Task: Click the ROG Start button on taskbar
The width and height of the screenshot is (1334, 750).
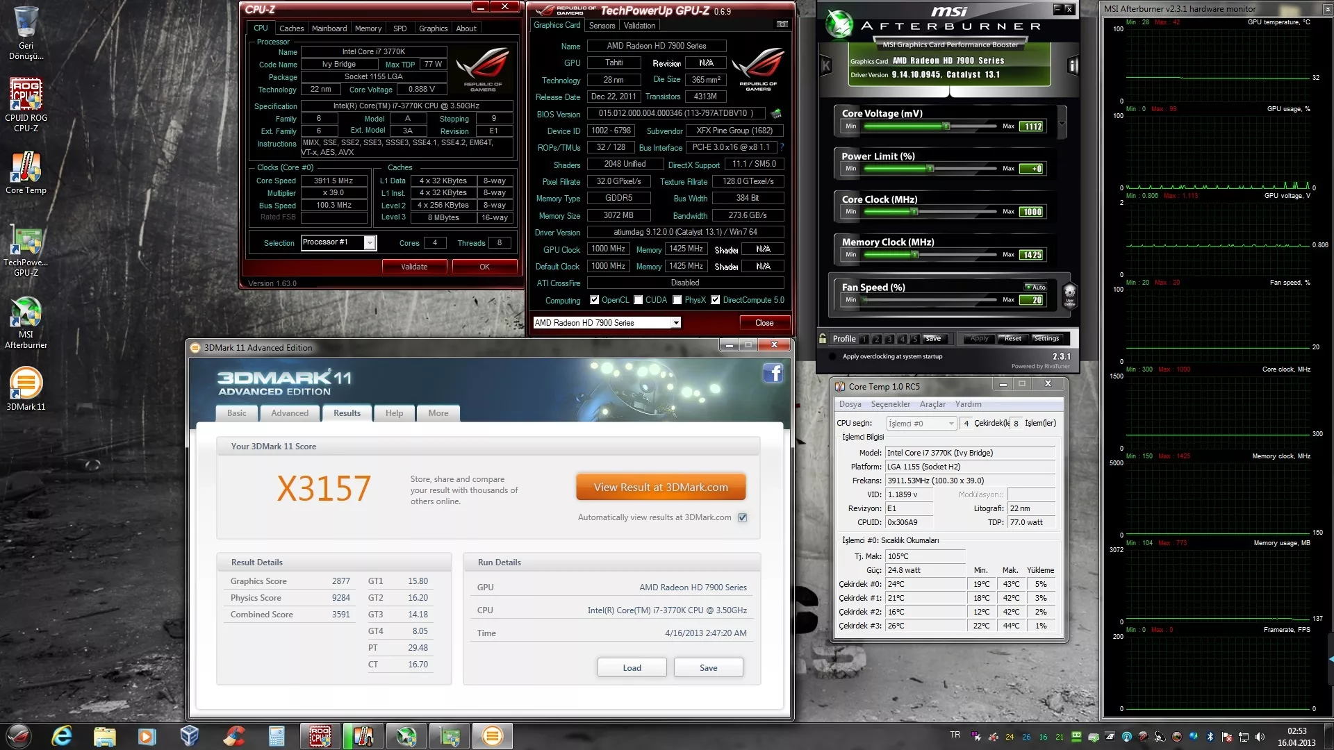Action: point(19,736)
